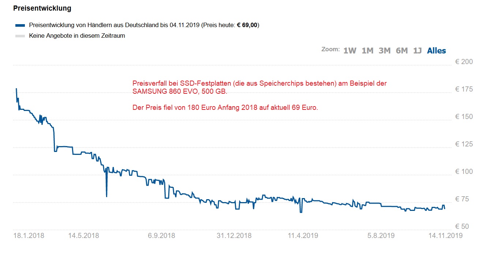
Task: Select the Alles zoom option
Action: [436, 51]
